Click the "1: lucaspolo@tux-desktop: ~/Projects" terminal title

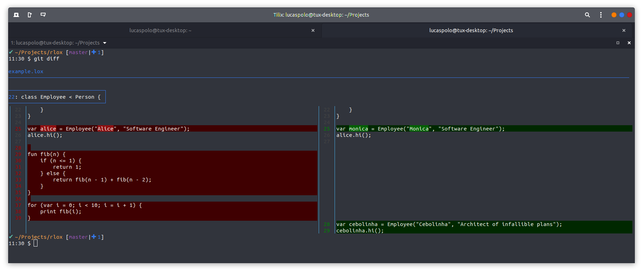pos(55,43)
